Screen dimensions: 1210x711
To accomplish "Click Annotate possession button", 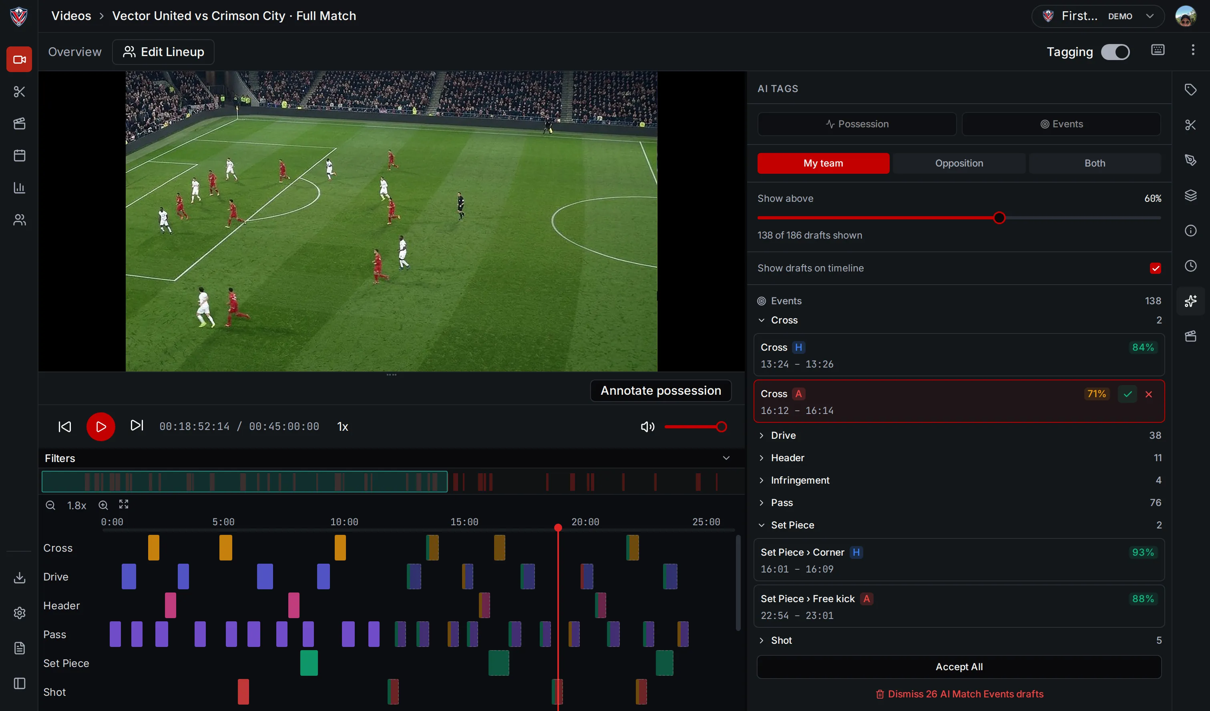I will [661, 391].
